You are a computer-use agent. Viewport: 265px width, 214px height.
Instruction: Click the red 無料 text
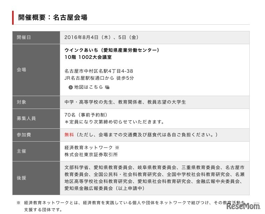(69, 135)
